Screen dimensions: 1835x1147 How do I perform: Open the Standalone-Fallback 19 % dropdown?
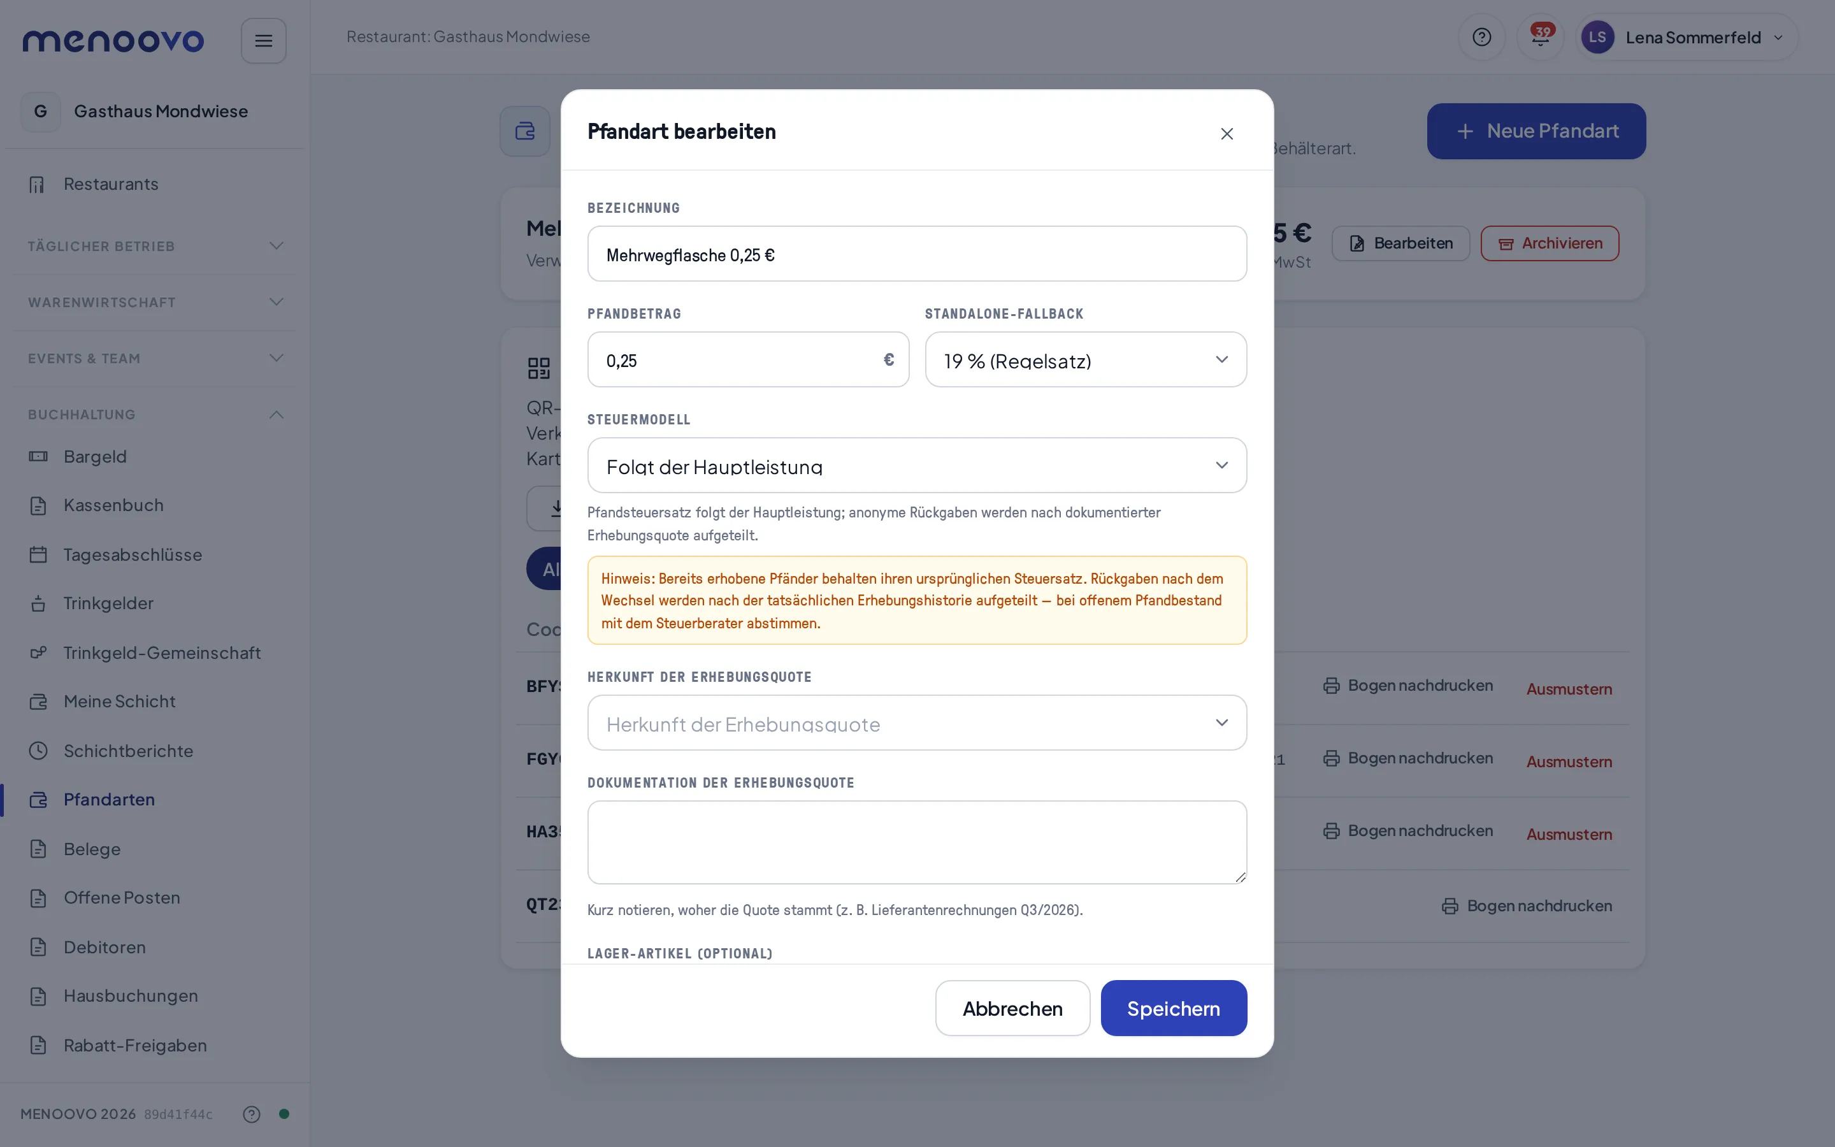[x=1085, y=359]
